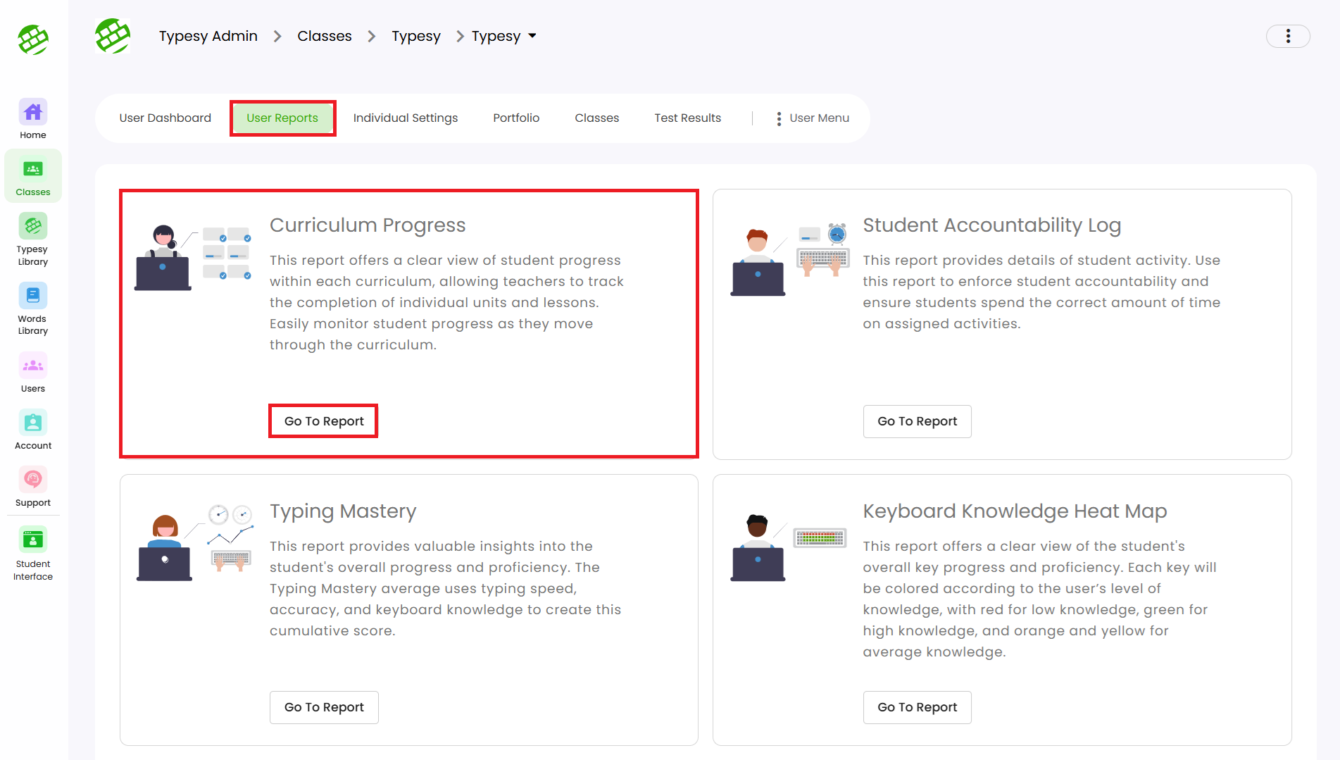Switch to the Test Results tab
1340x760 pixels.
(687, 118)
